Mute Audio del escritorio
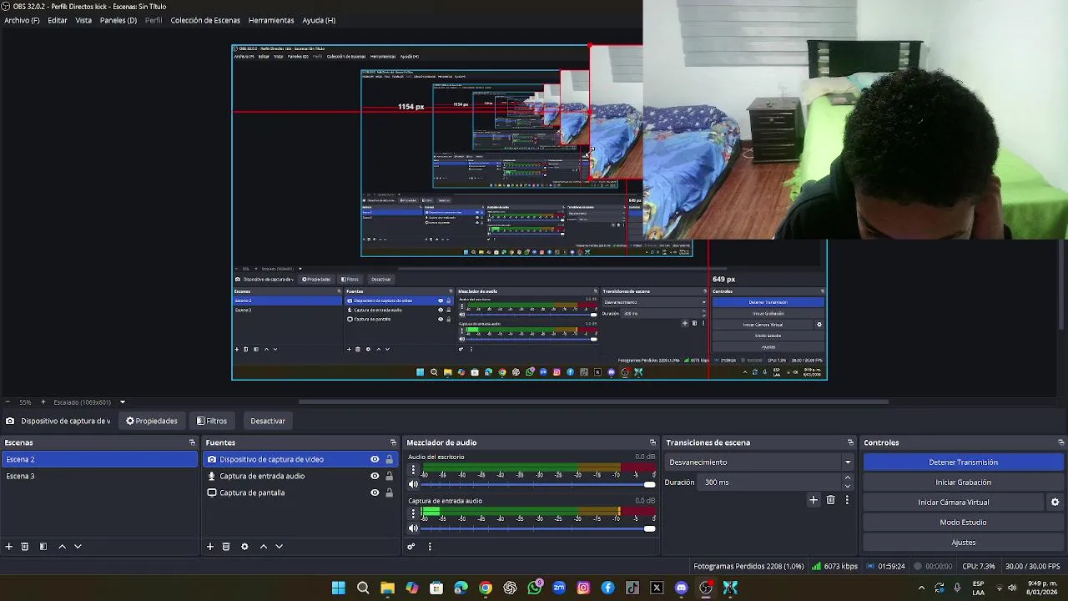Image resolution: width=1068 pixels, height=601 pixels. coord(413,484)
